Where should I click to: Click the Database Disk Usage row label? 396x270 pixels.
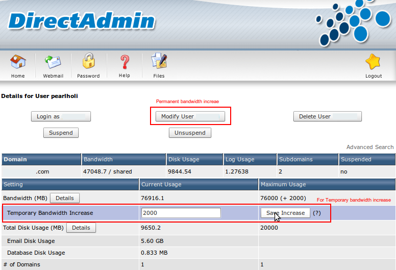pyautogui.click(x=36, y=253)
